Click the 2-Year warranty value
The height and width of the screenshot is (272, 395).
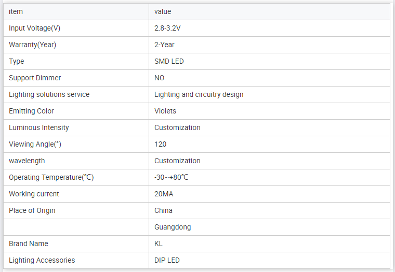pyautogui.click(x=164, y=45)
